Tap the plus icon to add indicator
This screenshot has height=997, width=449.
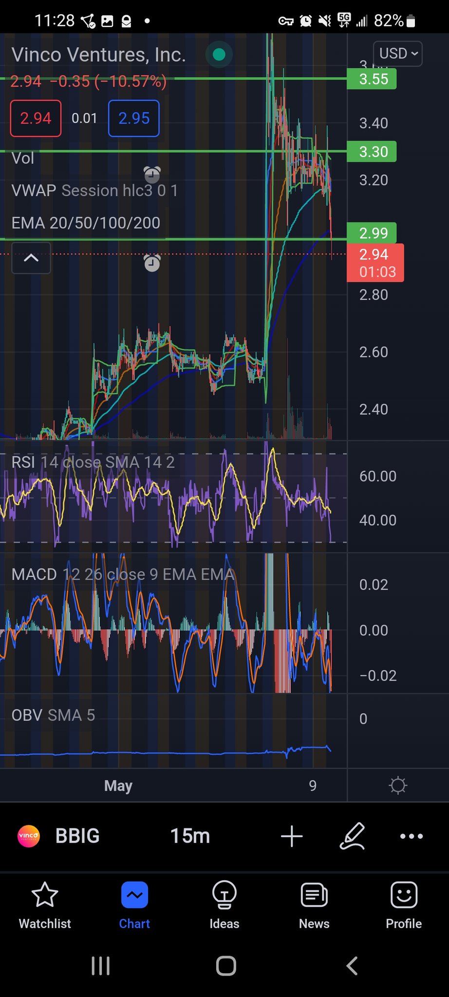click(x=292, y=836)
